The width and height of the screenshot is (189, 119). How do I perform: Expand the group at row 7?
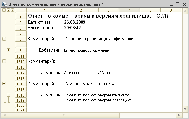click(x=8, y=50)
